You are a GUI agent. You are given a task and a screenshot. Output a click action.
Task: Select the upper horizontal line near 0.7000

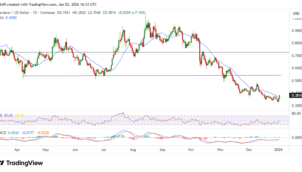(151, 52)
